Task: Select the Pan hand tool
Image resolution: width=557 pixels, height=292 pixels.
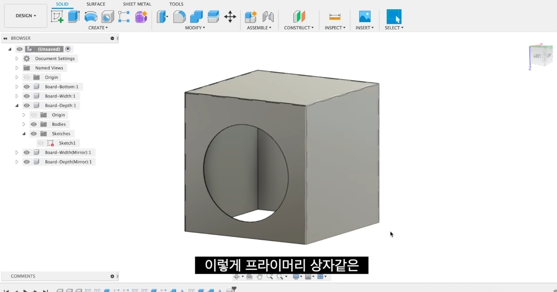Action: (259, 277)
